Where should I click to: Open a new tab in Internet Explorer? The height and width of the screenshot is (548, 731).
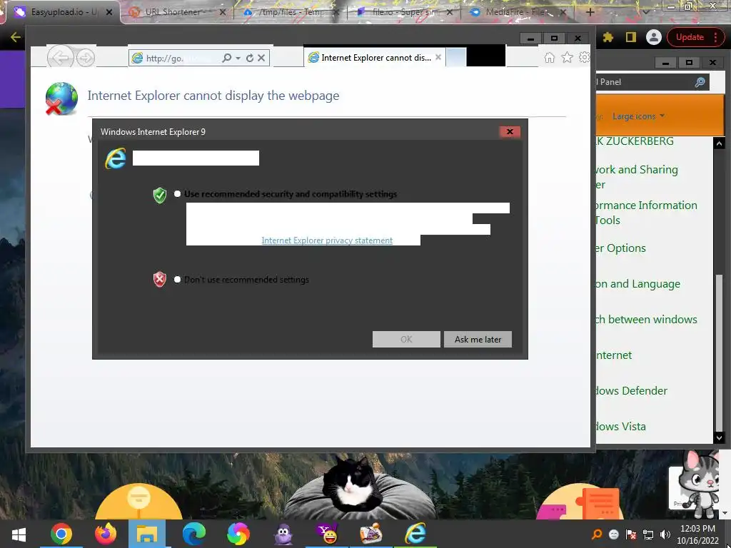456,58
